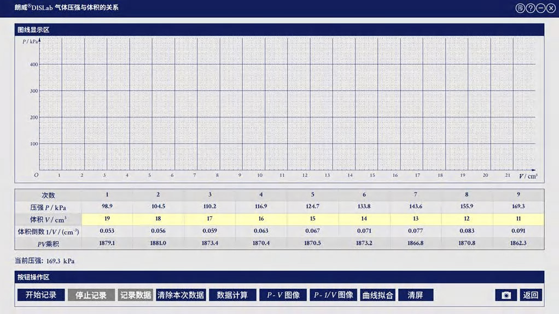Clear the plot with 清屏

pos(416,295)
